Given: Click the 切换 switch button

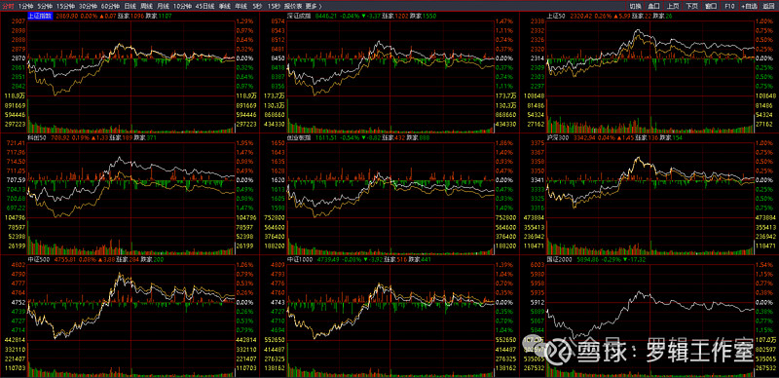Looking at the screenshot, I should point(636,6).
